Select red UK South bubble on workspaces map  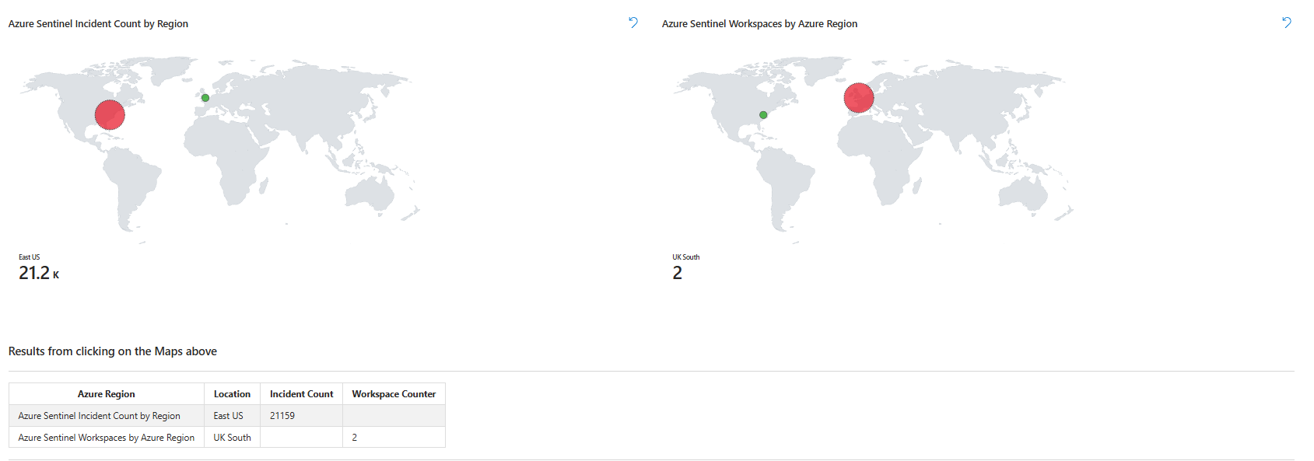859,98
